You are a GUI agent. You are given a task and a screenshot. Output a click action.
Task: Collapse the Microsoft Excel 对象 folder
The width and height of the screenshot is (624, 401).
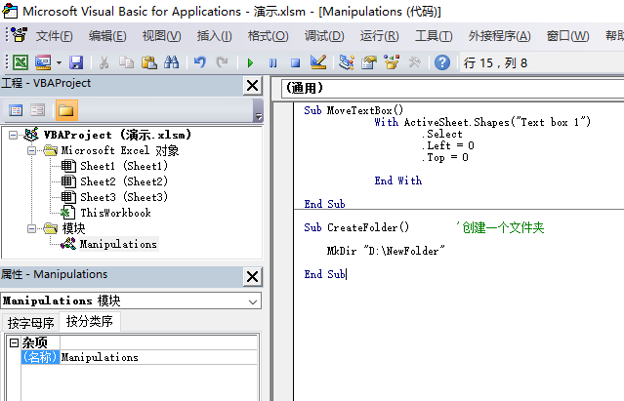32,150
